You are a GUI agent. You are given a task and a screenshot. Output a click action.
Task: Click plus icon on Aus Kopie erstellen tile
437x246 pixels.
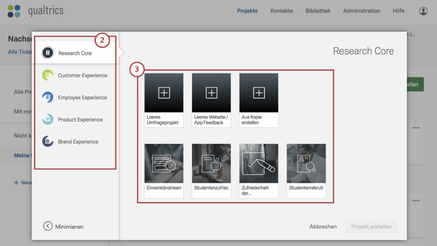pyautogui.click(x=259, y=93)
